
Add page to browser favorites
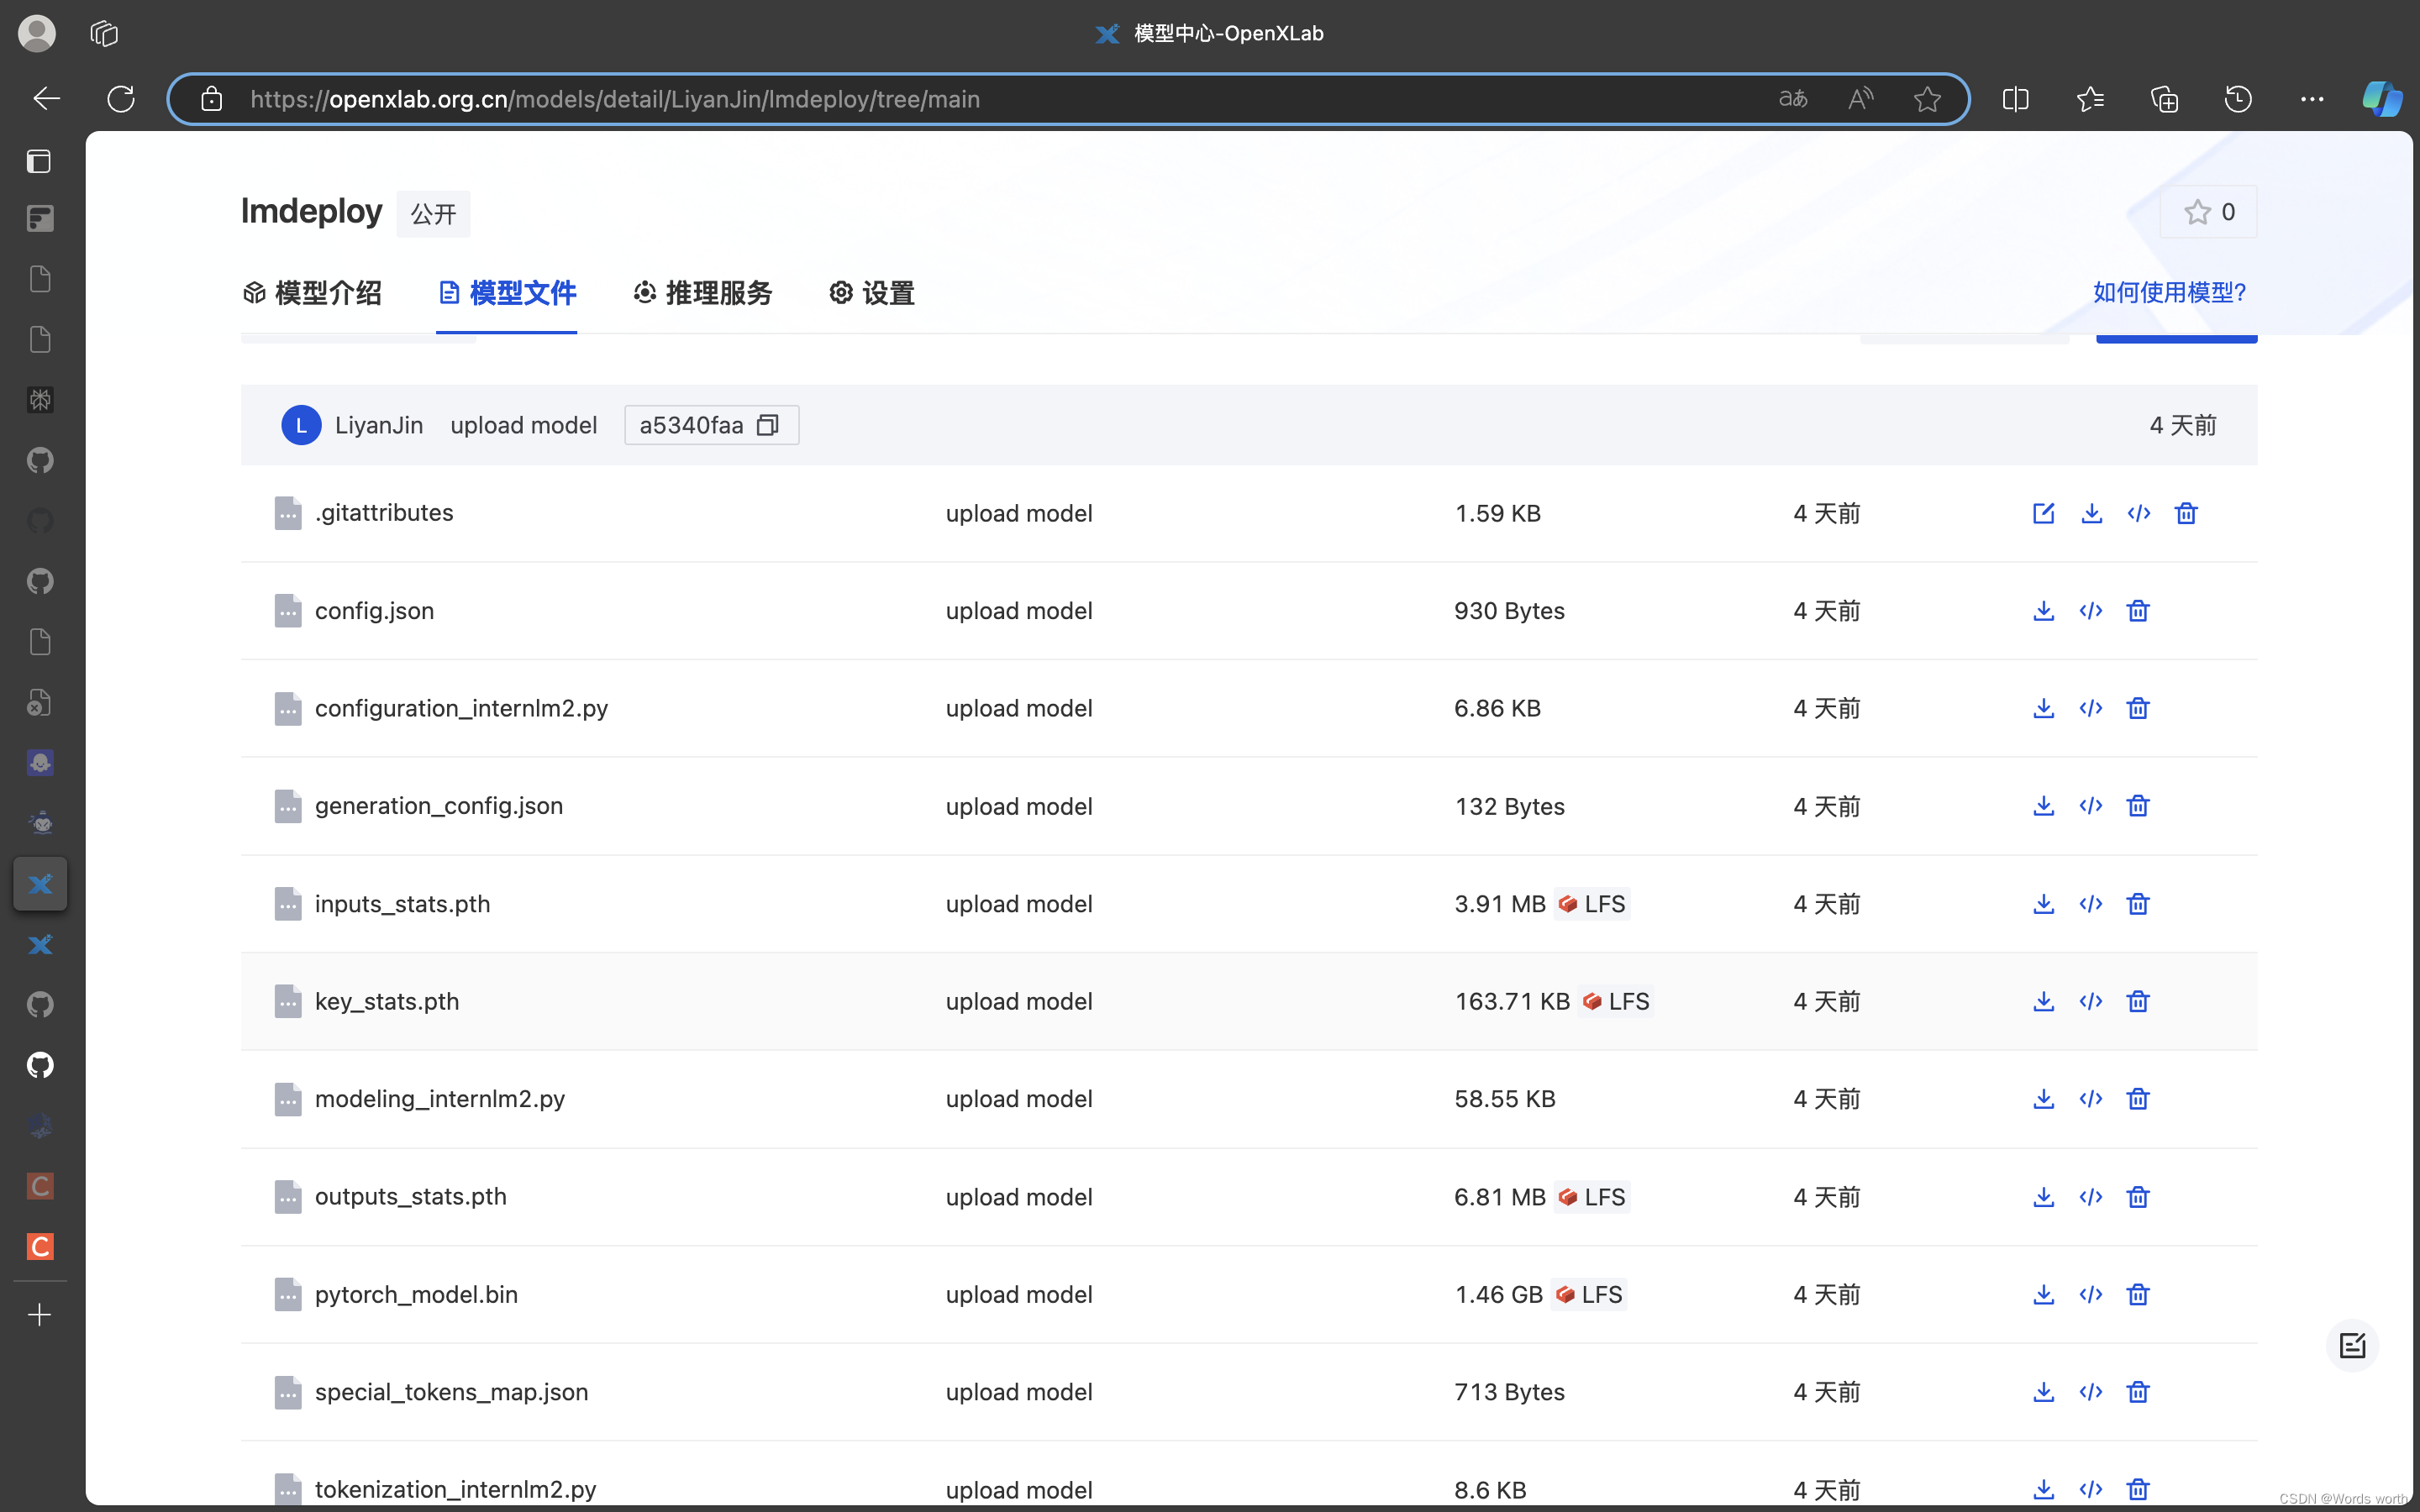coord(1927,99)
